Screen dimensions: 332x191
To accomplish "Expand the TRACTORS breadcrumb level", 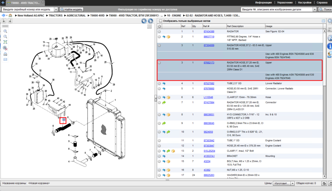I will click(47, 16).
